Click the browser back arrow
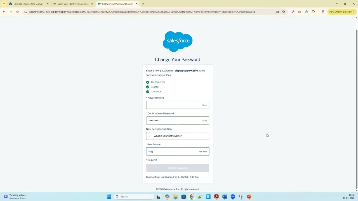Viewport: 358px width, 201px height. (4, 12)
